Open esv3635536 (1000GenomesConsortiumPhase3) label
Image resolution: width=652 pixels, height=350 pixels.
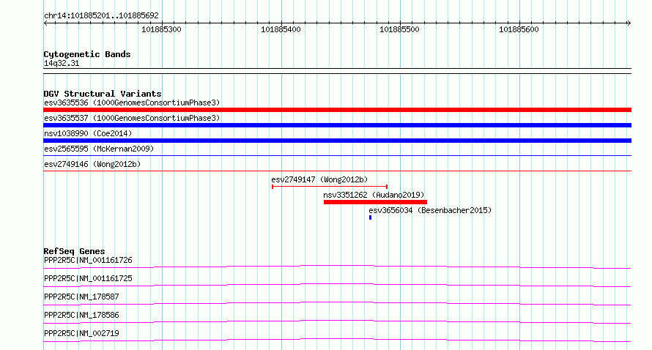coord(132,103)
